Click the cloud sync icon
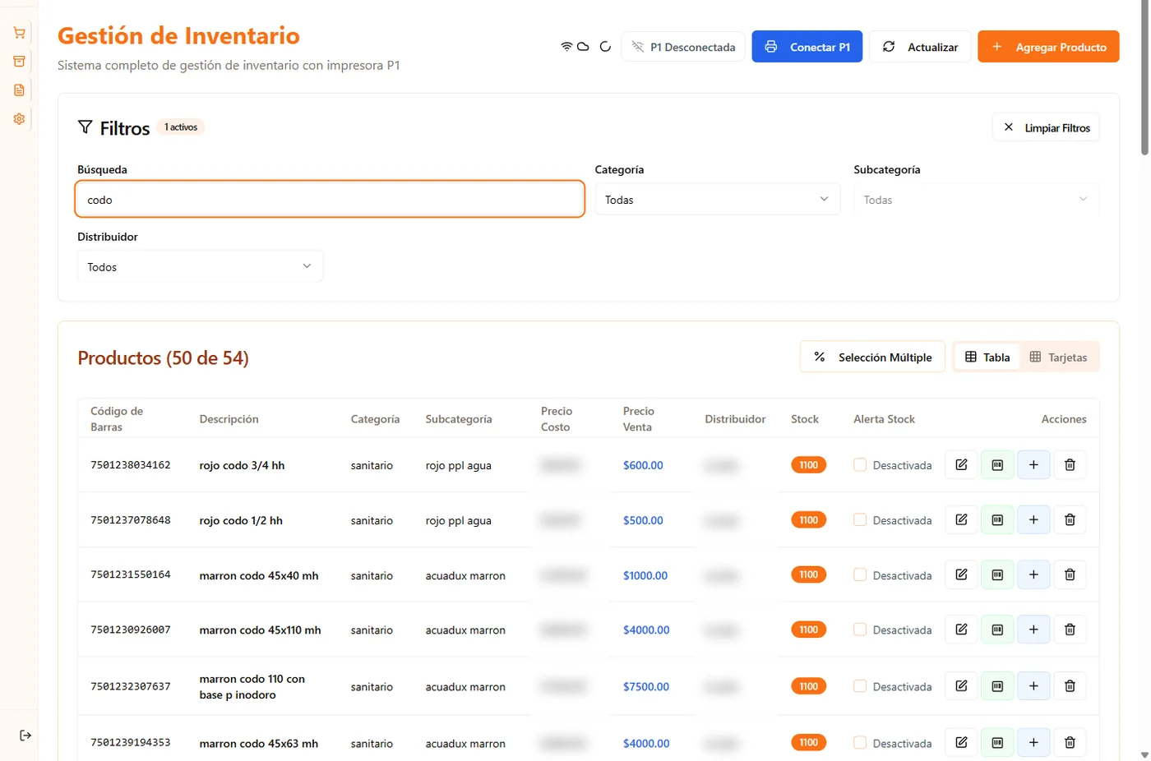This screenshot has width=1151, height=761. pyautogui.click(x=583, y=47)
